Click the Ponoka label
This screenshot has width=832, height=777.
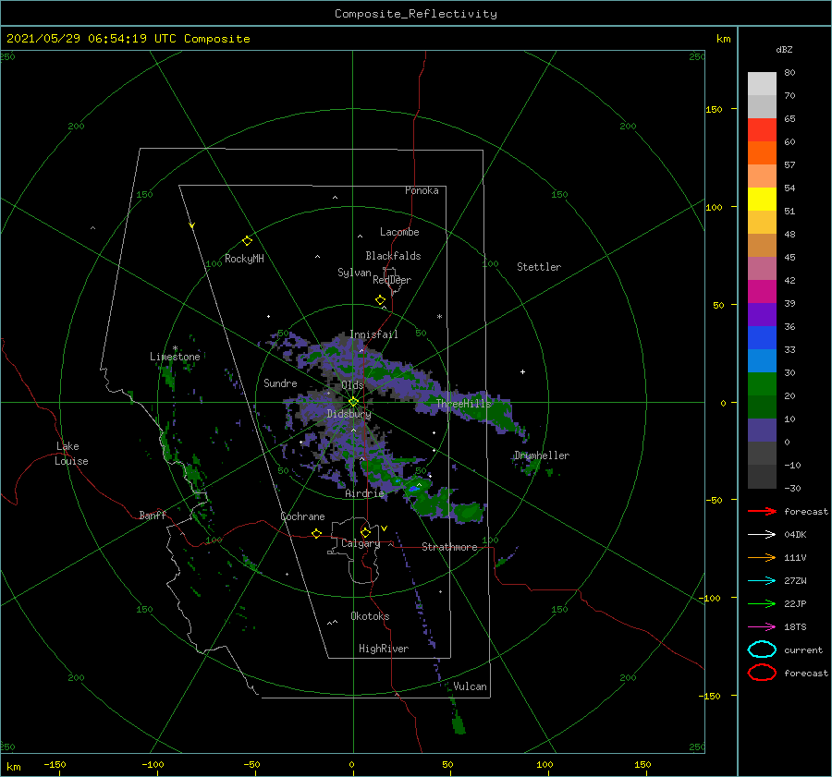422,190
